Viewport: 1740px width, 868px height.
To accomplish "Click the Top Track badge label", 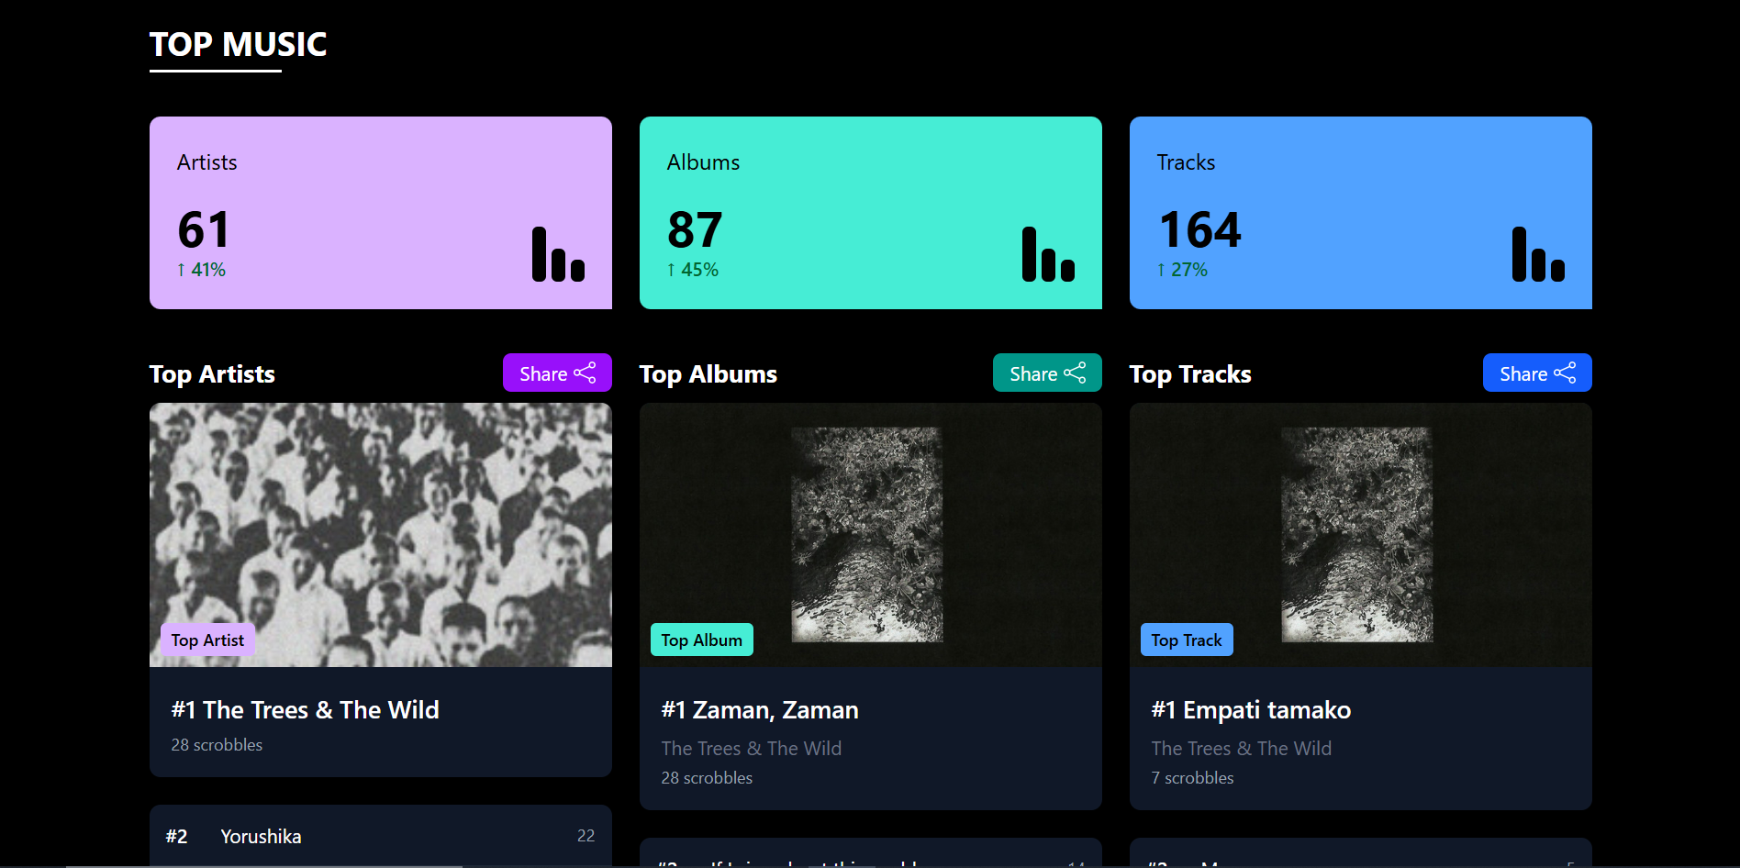I will (x=1187, y=640).
